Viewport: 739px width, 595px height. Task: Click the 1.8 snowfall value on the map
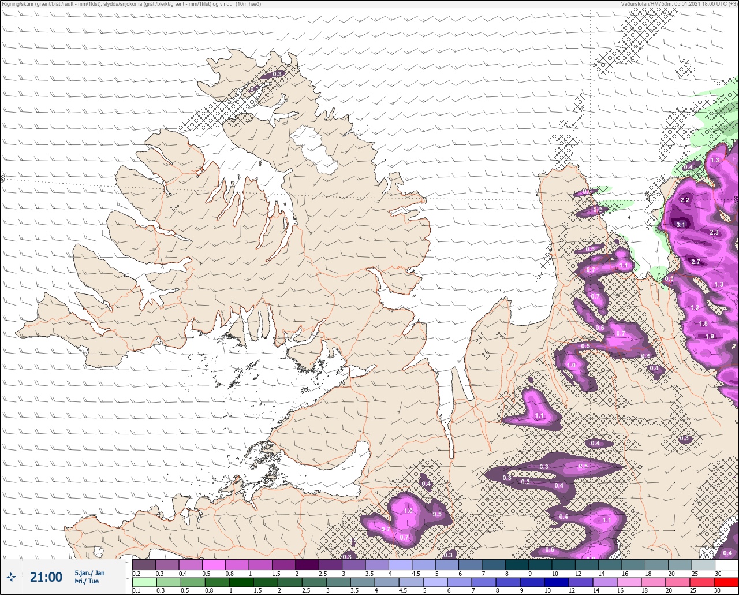pyautogui.click(x=703, y=323)
